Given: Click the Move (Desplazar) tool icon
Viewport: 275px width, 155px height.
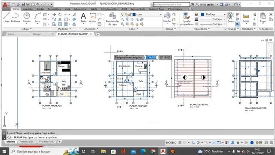Looking at the screenshot, I should [54, 14].
